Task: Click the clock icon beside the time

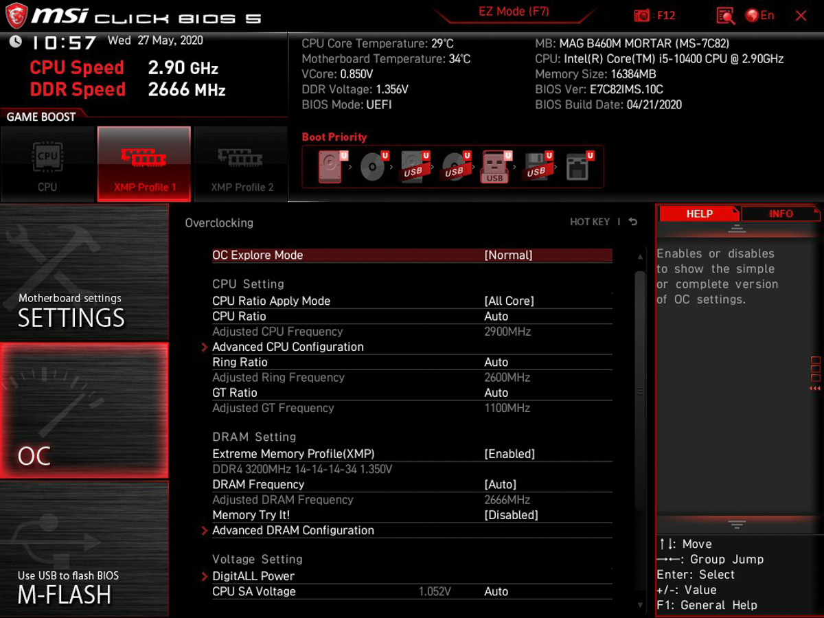Action: pos(15,41)
